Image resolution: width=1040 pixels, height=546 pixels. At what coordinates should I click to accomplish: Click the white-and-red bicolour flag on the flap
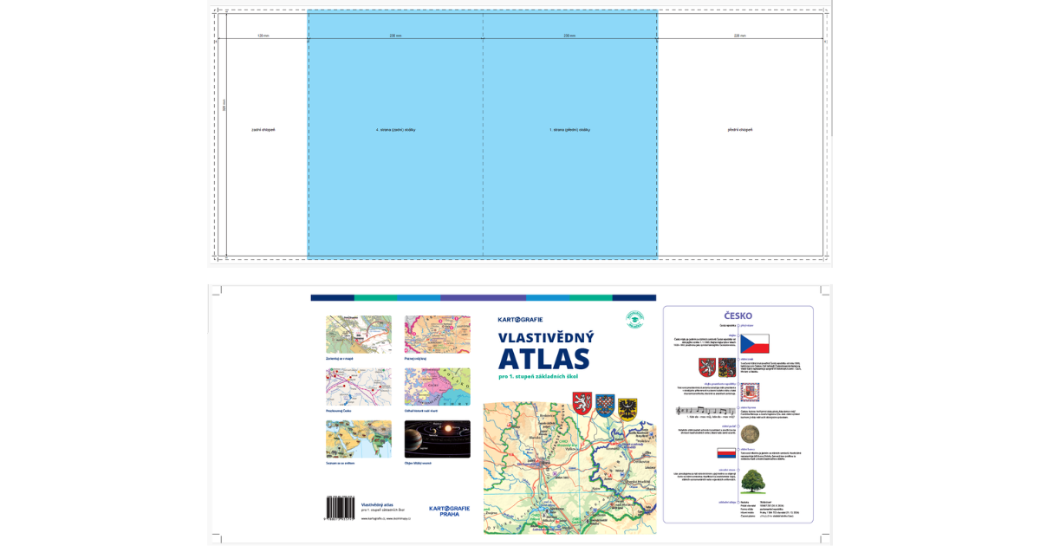726,453
